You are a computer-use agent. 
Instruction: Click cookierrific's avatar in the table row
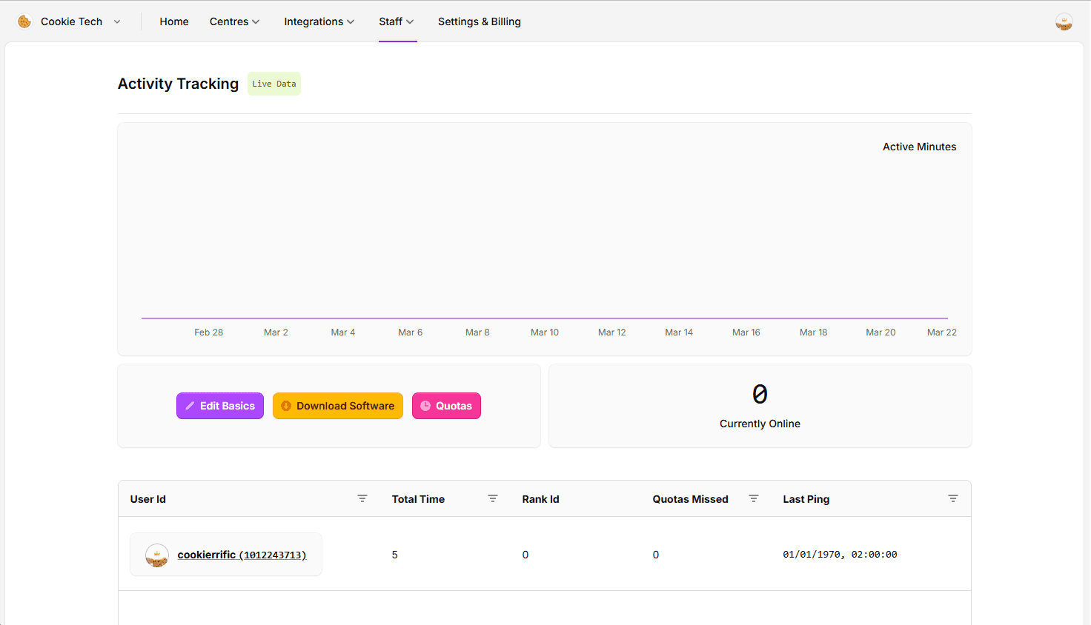pos(157,555)
